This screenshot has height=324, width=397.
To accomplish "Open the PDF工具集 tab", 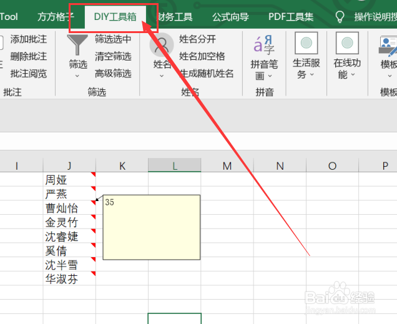I will (291, 17).
